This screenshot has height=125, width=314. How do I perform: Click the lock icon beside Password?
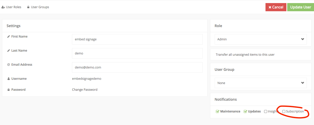click(8, 90)
